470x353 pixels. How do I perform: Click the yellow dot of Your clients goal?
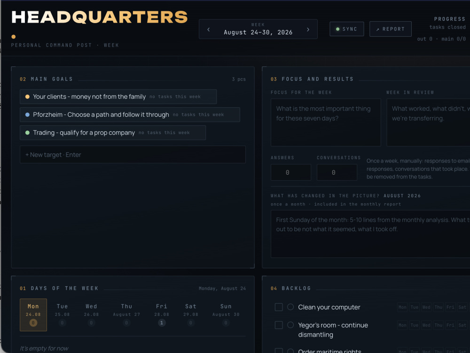[x=27, y=96]
